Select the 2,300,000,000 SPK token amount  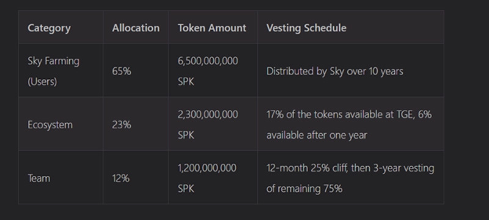[x=208, y=125]
